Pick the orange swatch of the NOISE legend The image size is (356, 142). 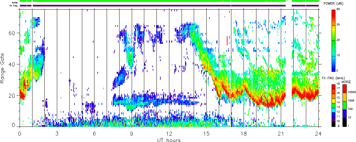pyautogui.click(x=344, y=97)
